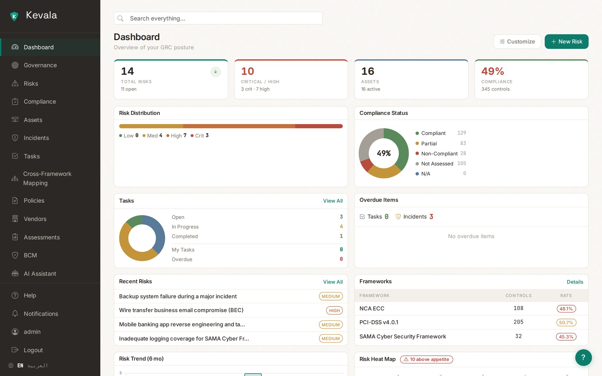602x376 pixels.
Task: Open Frameworks Details link
Action: 575,282
